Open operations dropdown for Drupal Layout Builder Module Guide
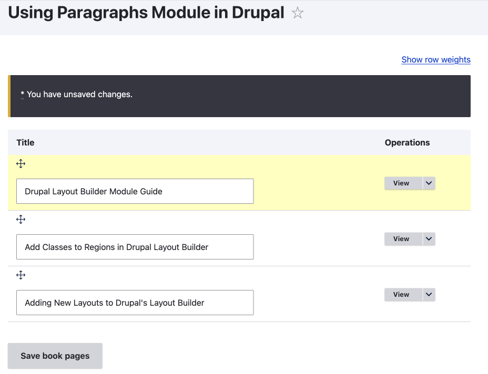Screen dimensions: 488x374 [x=429, y=183]
